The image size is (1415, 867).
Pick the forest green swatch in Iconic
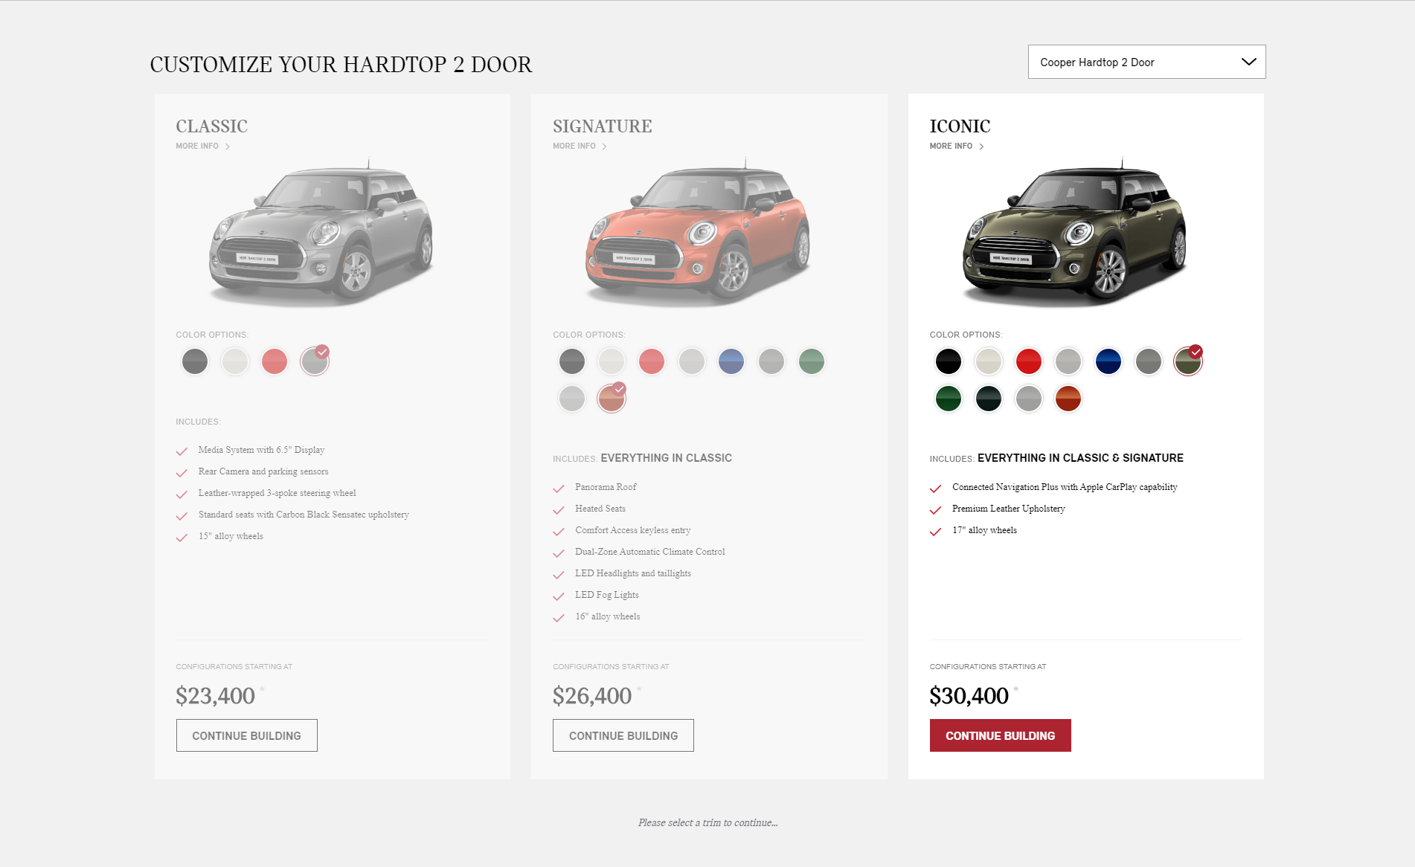pos(949,399)
